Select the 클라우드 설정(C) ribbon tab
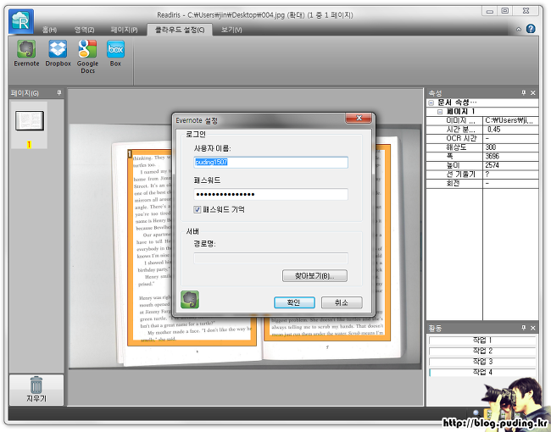The height and width of the screenshot is (432, 551). [180, 30]
